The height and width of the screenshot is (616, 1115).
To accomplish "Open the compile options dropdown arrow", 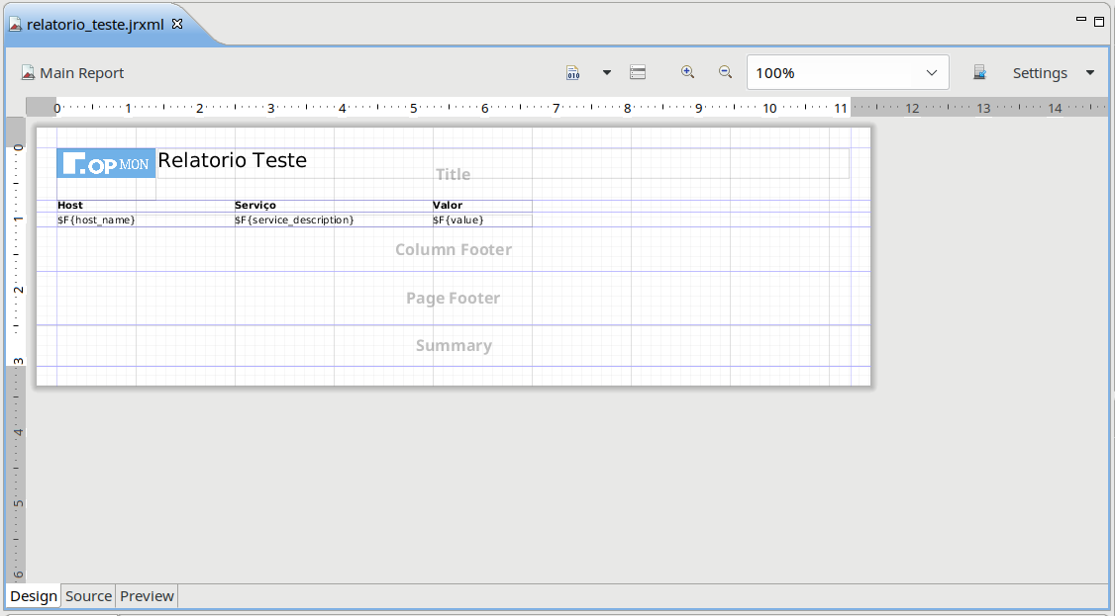I will click(606, 73).
